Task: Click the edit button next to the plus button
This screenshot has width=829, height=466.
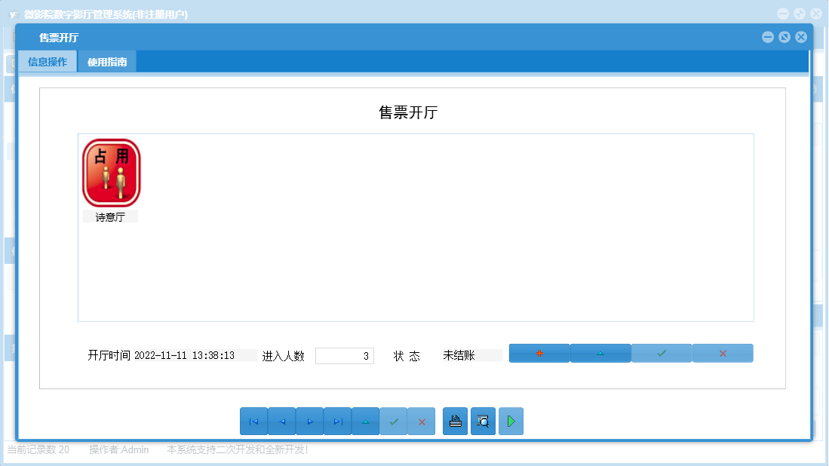Action: (600, 353)
